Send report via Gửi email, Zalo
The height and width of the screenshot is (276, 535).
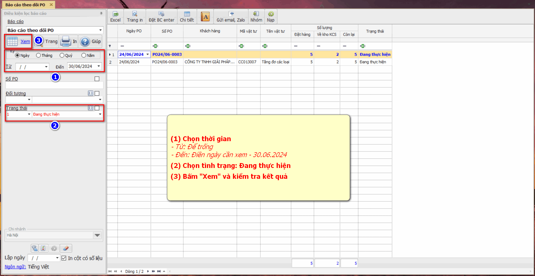coord(231,17)
